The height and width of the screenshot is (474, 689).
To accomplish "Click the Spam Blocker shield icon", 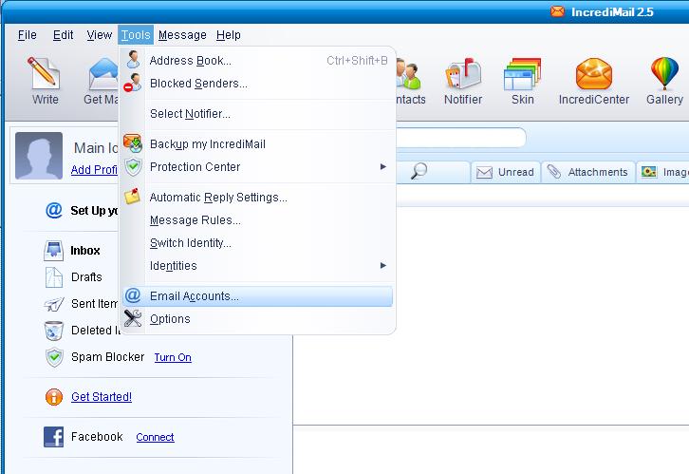I will pyautogui.click(x=54, y=357).
